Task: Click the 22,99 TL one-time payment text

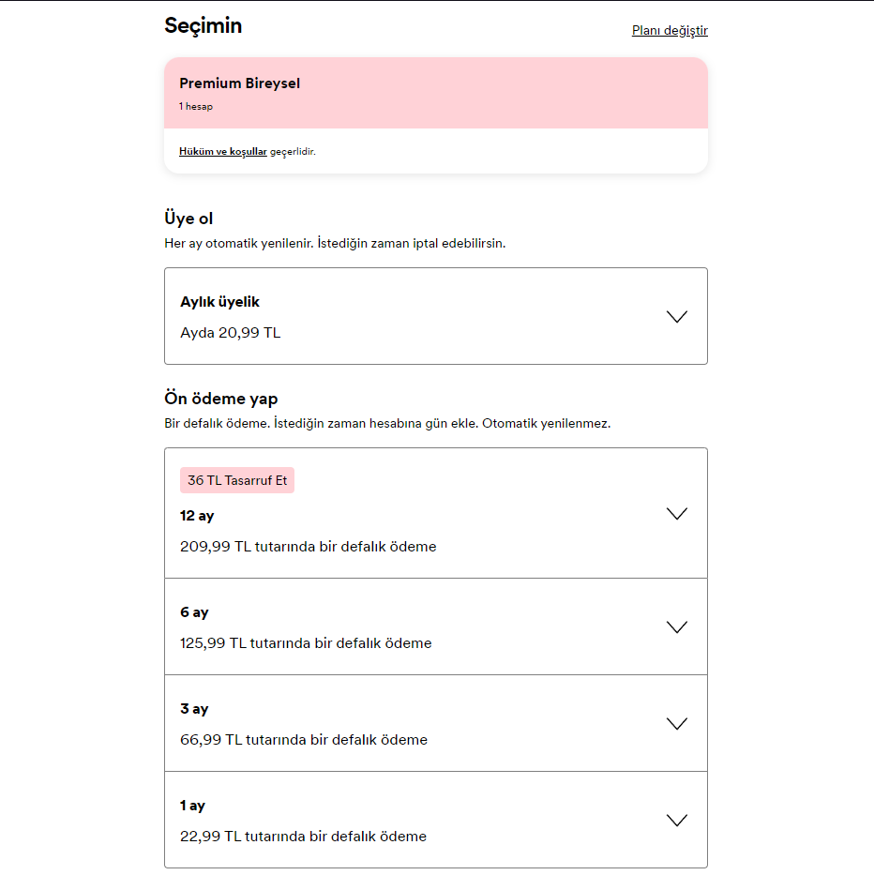Action: point(303,837)
